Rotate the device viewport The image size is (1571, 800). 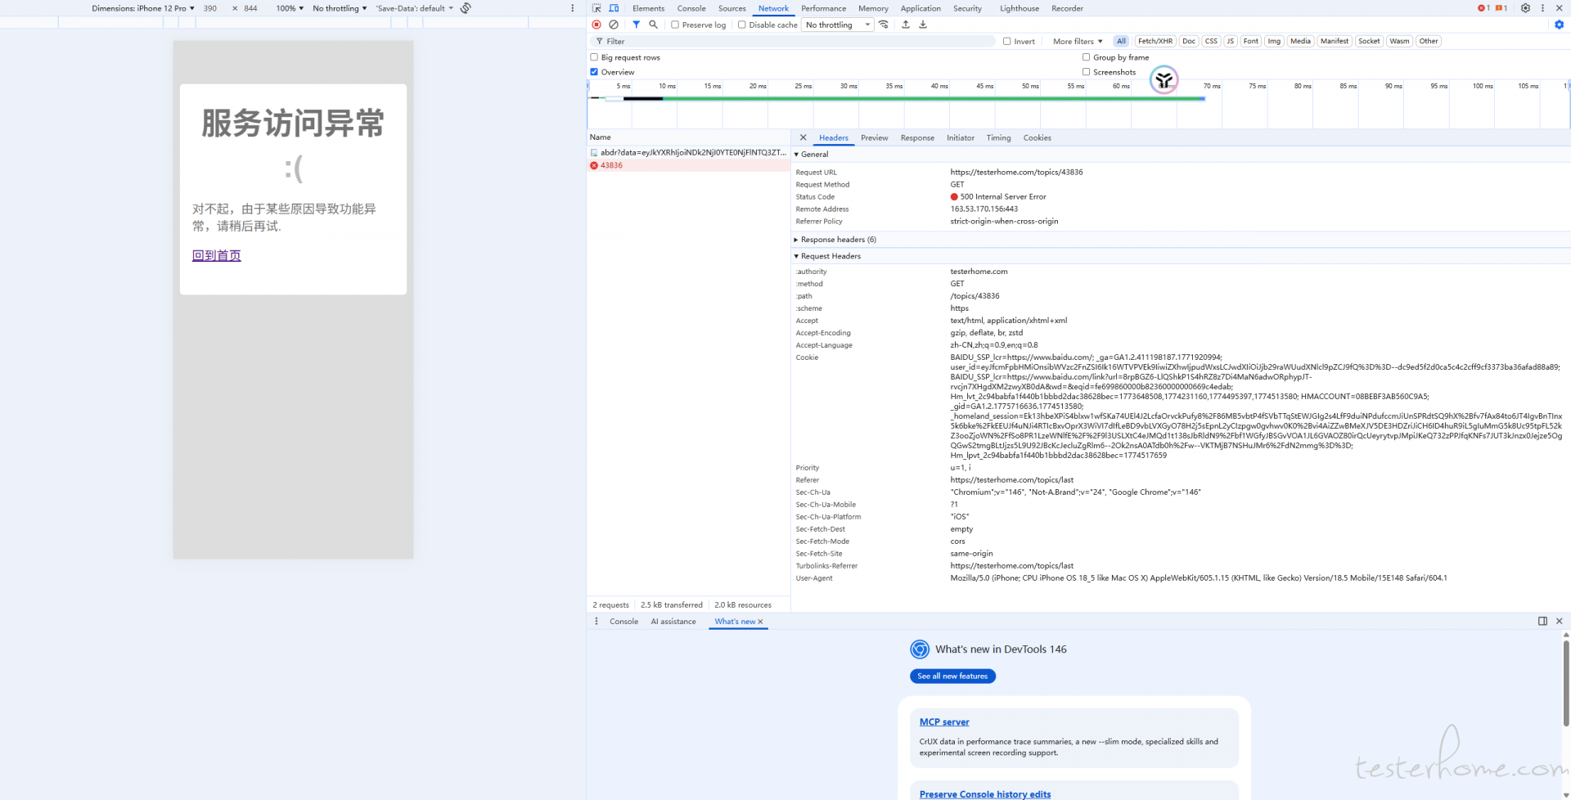point(466,8)
